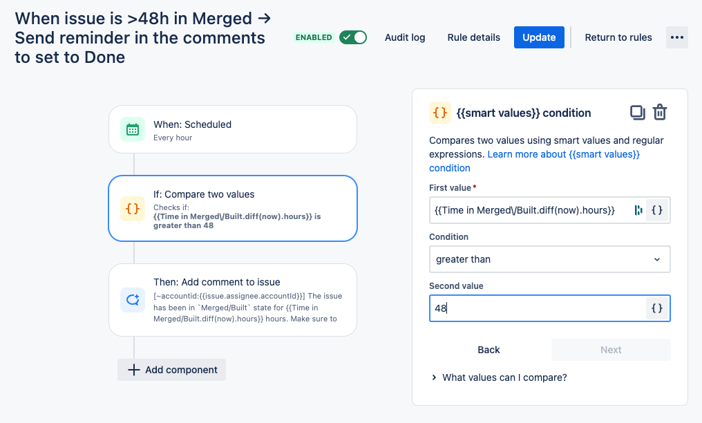The image size is (702, 423).
Task: Click Return to rules
Action: (618, 37)
